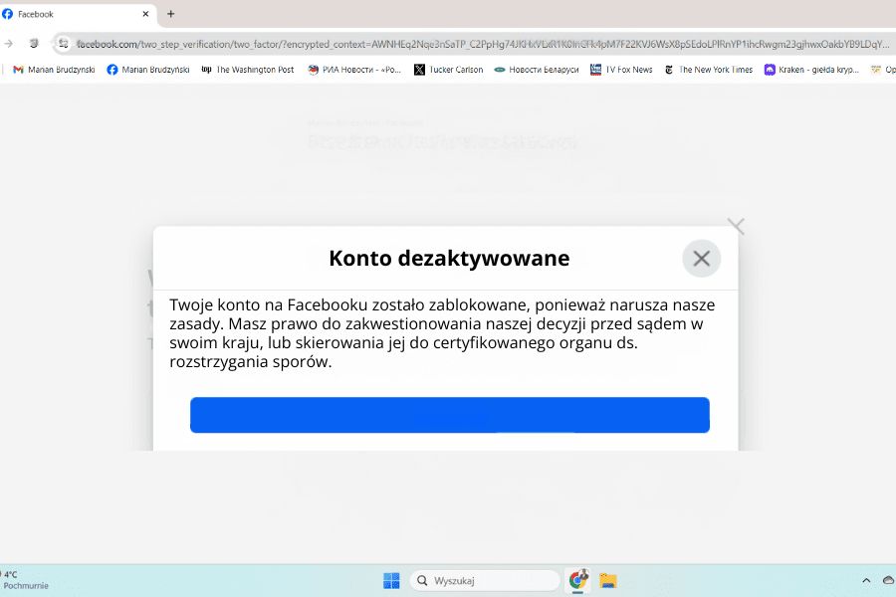Close the Facebook browser tab
The image size is (896, 597).
point(146,14)
